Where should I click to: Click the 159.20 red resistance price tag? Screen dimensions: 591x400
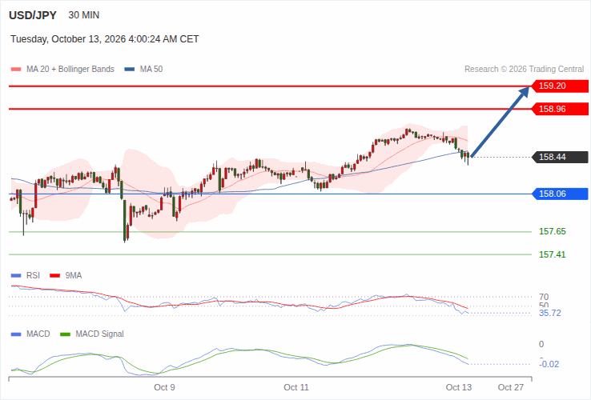coord(560,86)
